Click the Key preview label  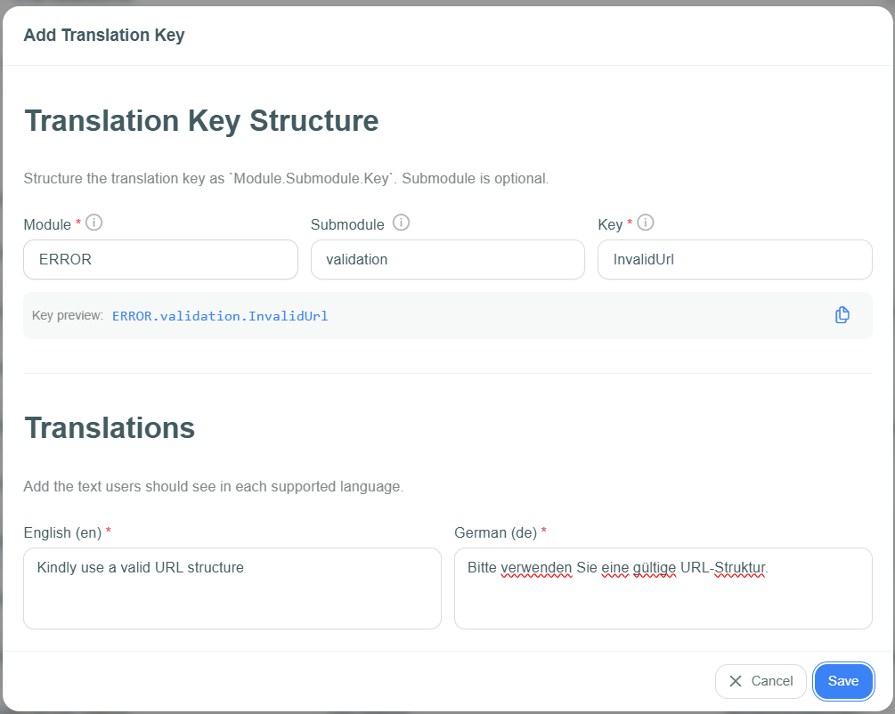pos(68,316)
